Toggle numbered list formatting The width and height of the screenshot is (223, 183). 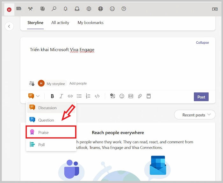tap(88, 96)
